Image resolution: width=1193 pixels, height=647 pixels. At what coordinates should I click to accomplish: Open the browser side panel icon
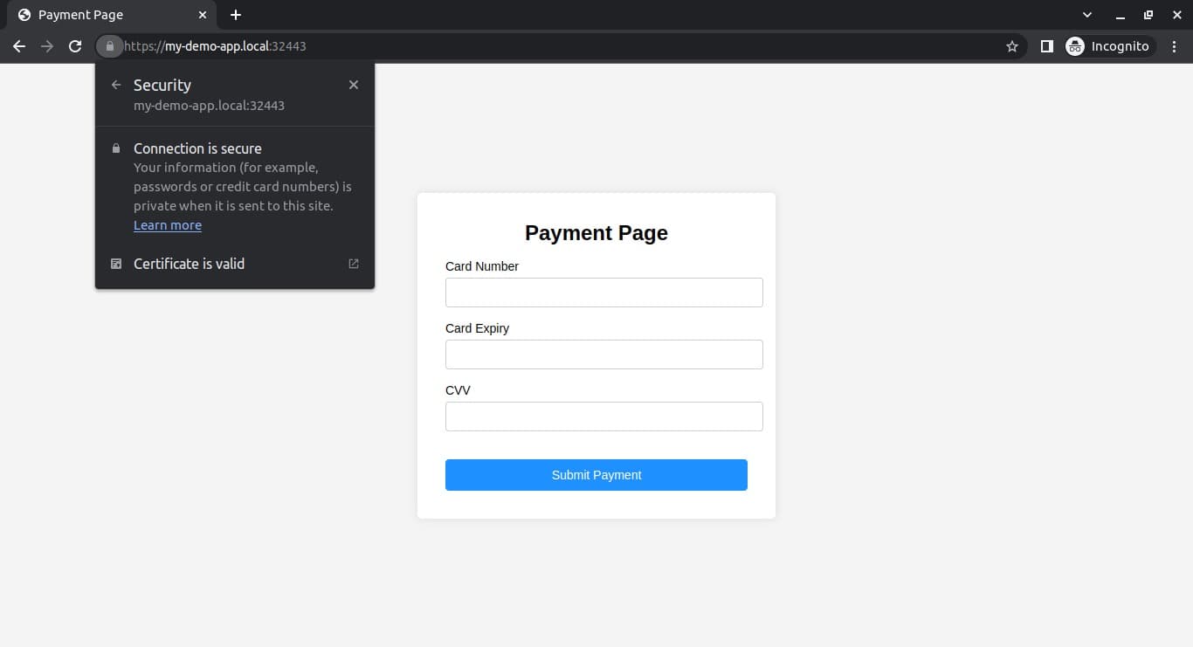(1046, 46)
